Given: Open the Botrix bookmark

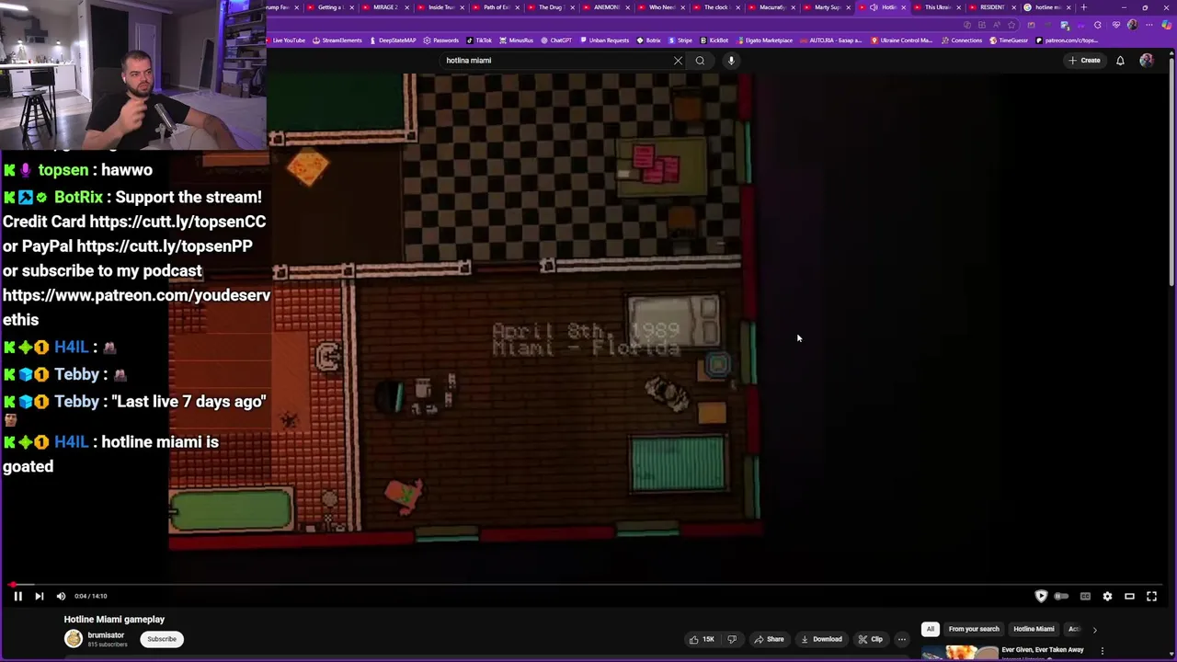Looking at the screenshot, I should pos(649,40).
